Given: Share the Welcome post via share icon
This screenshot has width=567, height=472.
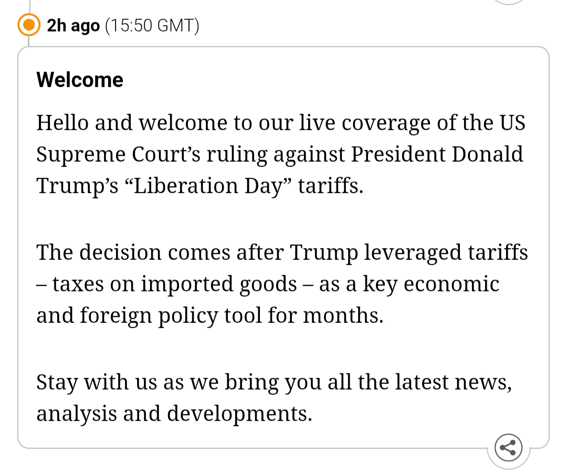Looking at the screenshot, I should pos(508,448).
